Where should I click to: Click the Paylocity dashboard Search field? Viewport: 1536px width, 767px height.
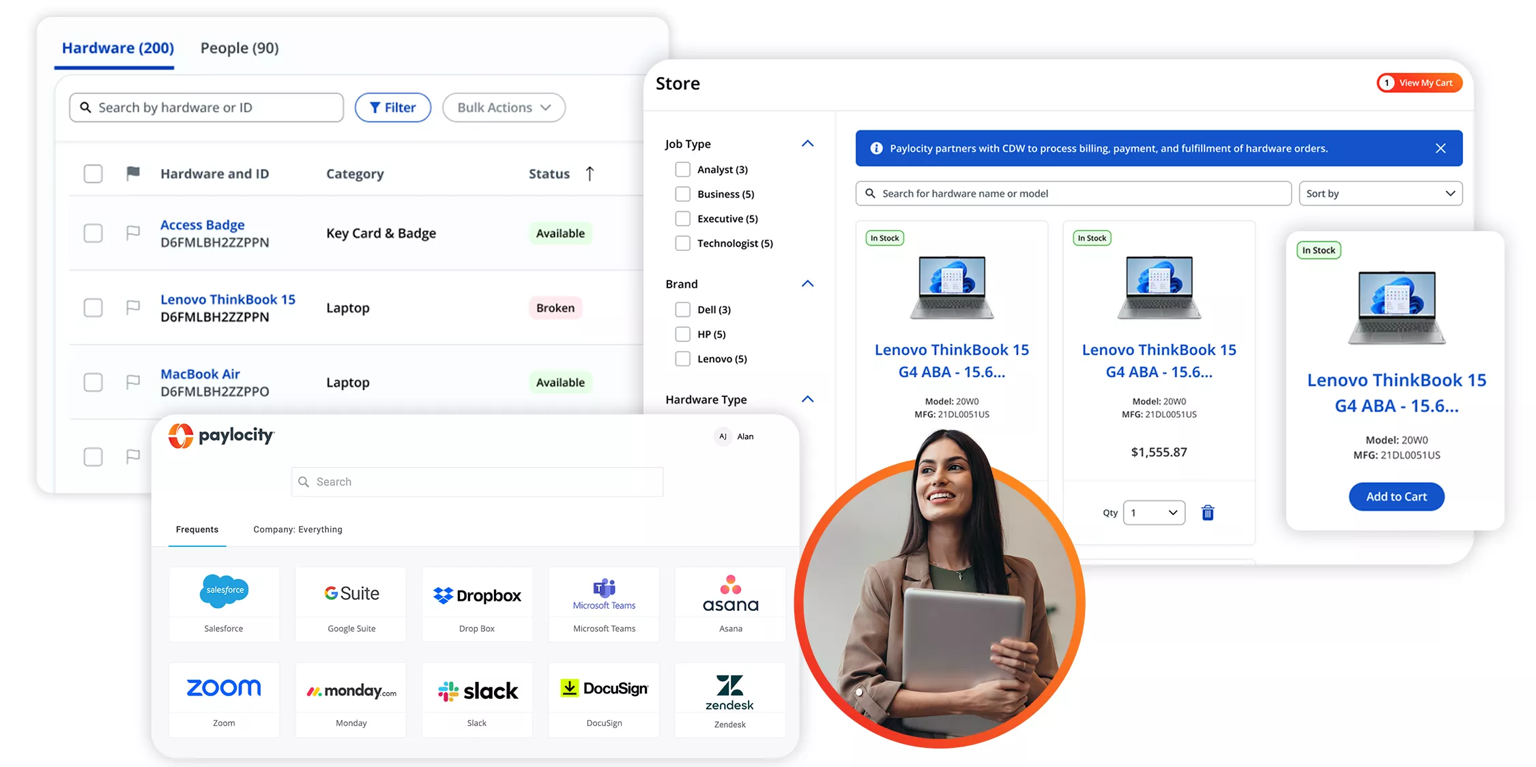(x=477, y=482)
